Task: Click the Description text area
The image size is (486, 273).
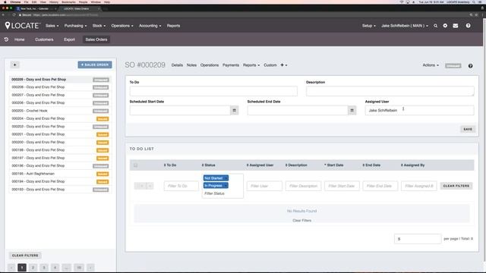Action: pos(390,91)
